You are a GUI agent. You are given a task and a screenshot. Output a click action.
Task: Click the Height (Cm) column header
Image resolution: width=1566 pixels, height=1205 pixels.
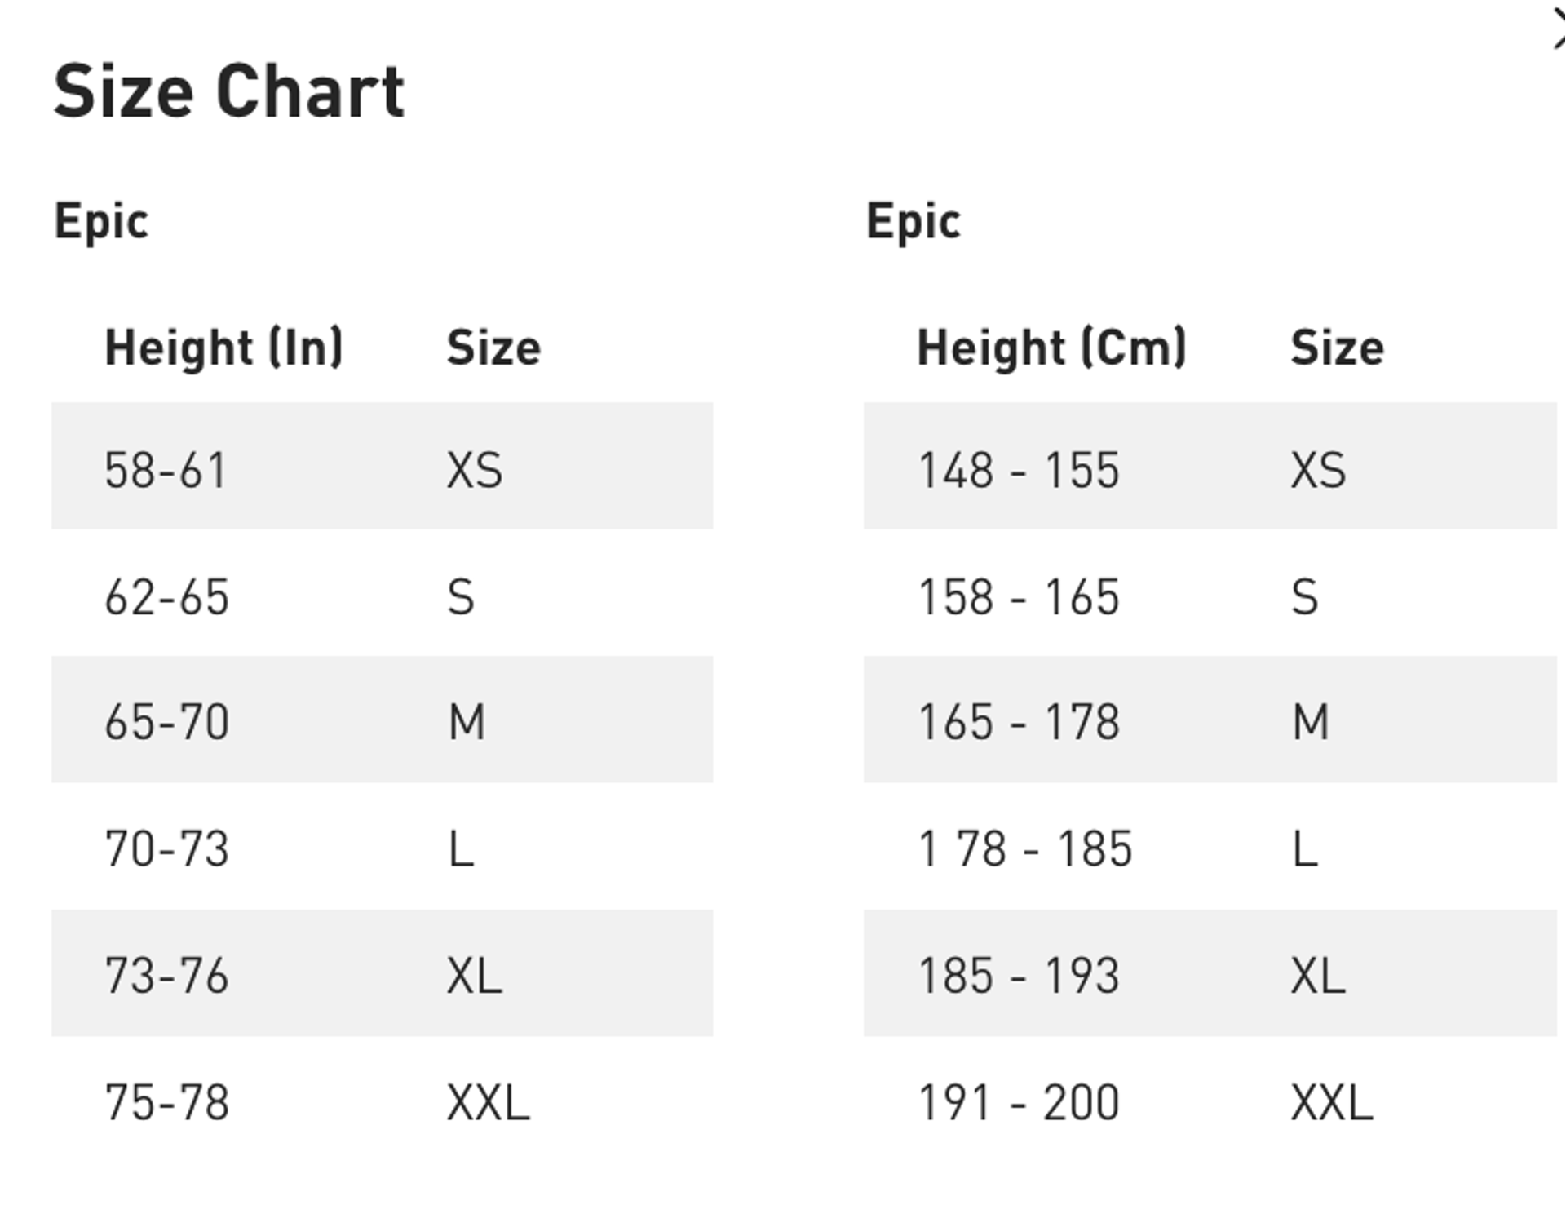[1051, 348]
